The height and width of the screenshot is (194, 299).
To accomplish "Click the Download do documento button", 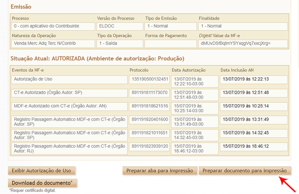I will 42,182.
